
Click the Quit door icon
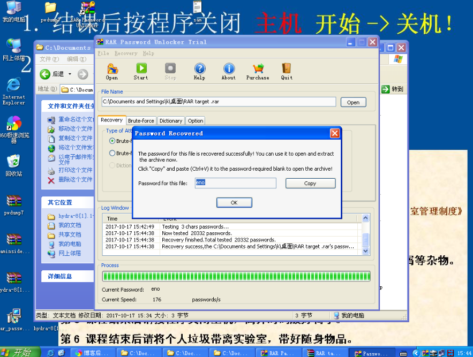(287, 72)
